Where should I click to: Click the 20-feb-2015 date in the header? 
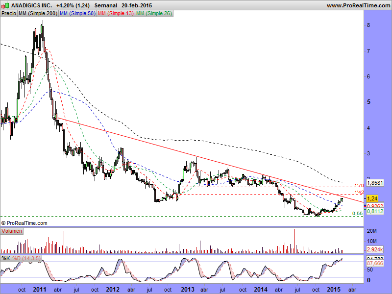137,5
